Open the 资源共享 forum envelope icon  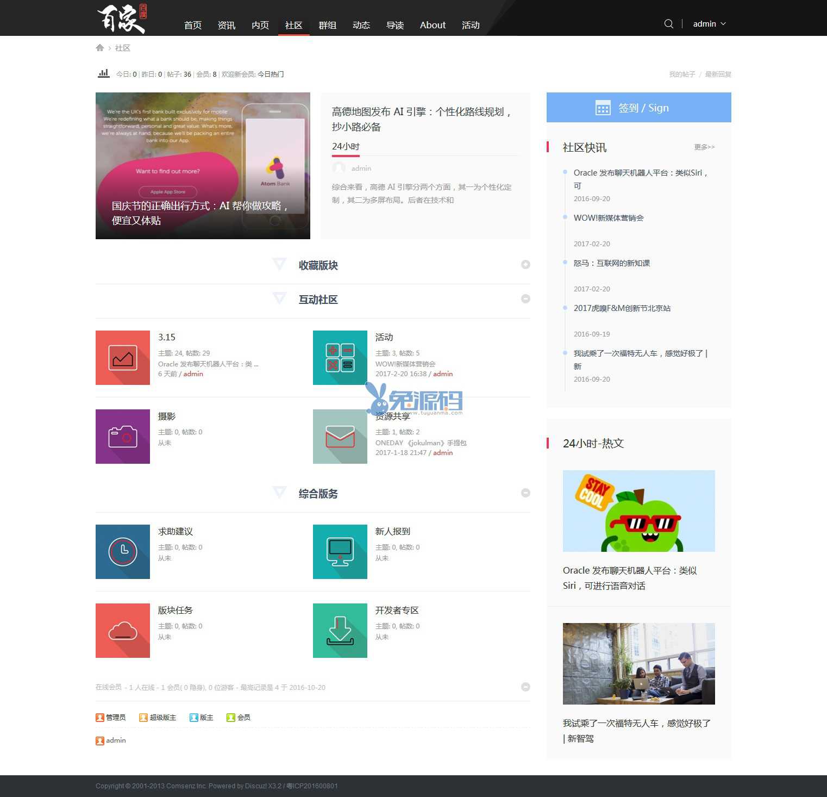(340, 437)
